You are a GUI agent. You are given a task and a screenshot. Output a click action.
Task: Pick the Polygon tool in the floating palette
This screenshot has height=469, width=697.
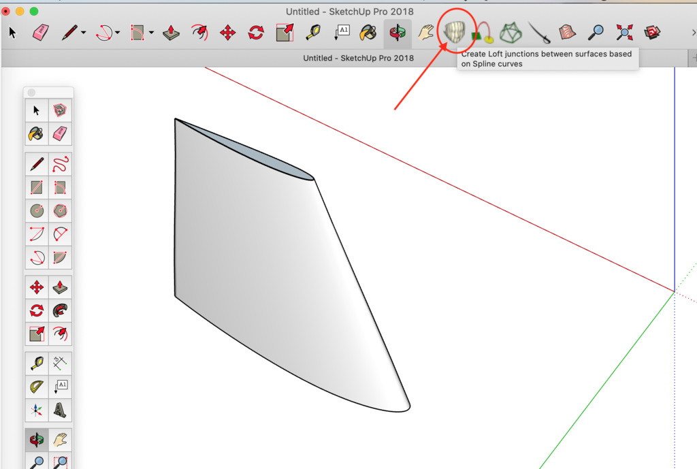click(60, 211)
